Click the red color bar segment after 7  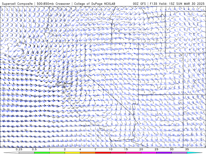pyautogui.click(x=103, y=153)
